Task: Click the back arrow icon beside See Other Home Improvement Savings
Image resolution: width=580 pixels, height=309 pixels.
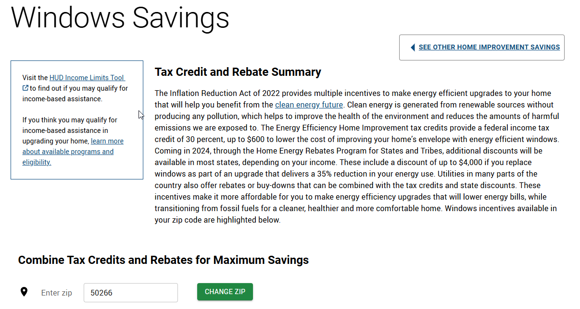Action: (x=413, y=48)
